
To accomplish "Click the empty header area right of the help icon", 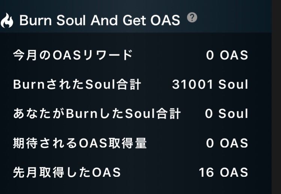I will click(232, 18).
